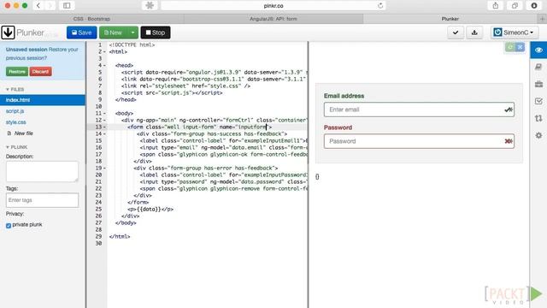Open script.js file
Screen dimensions: 547x308
pyautogui.click(x=15, y=111)
